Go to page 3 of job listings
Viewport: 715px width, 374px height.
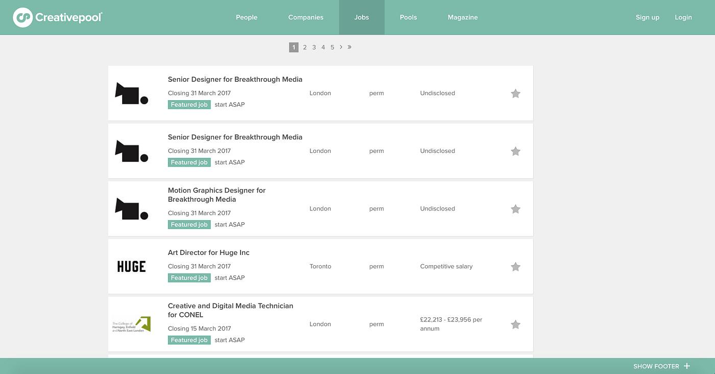tap(314, 47)
